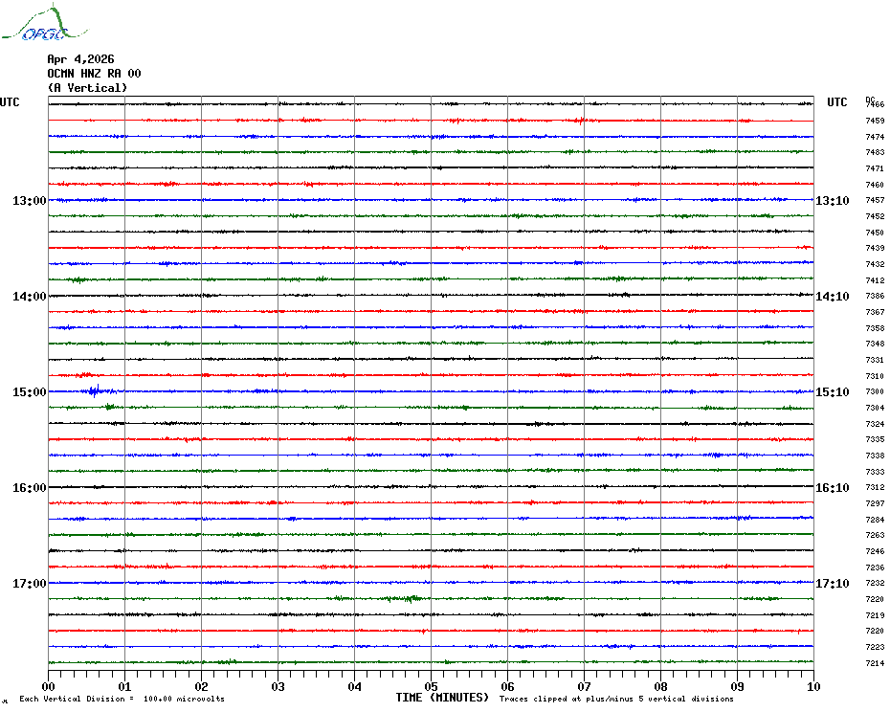Screen dimensions: 890x712
Task: Click the DC value '7331'
Action: pos(875,360)
